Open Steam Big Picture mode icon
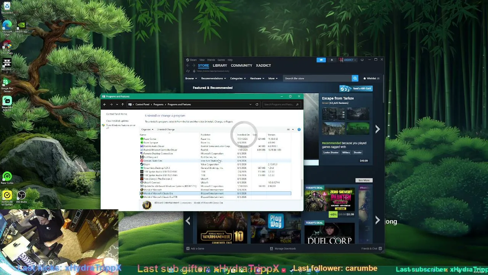Viewport: 488px width, 275px height. [x=362, y=60]
